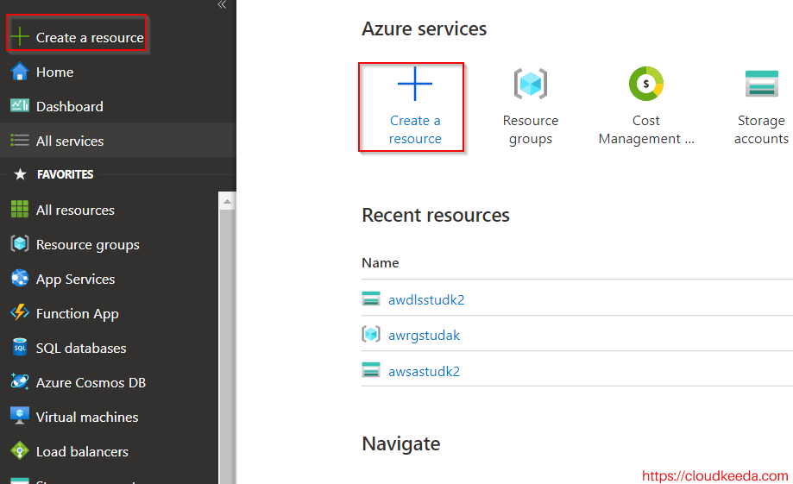Click the Home house icon
The height and width of the screenshot is (484, 793).
click(x=20, y=72)
